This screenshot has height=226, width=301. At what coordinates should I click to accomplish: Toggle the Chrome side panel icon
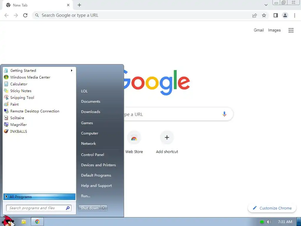click(276, 15)
